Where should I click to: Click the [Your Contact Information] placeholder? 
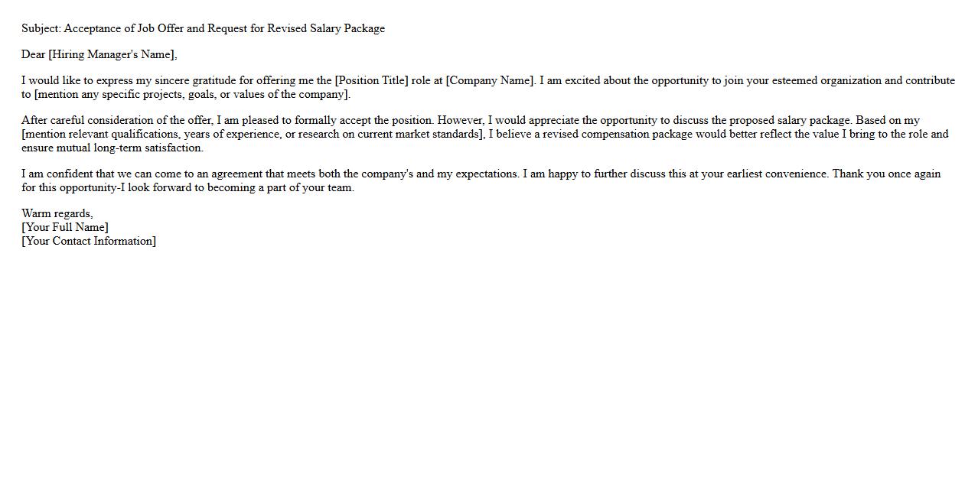point(89,241)
